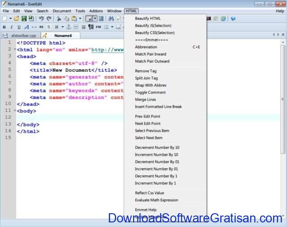Select Remove Tag menu entry

coord(165,71)
